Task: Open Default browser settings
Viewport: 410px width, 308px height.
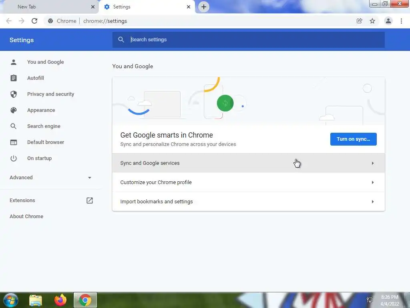Action: pos(46,142)
